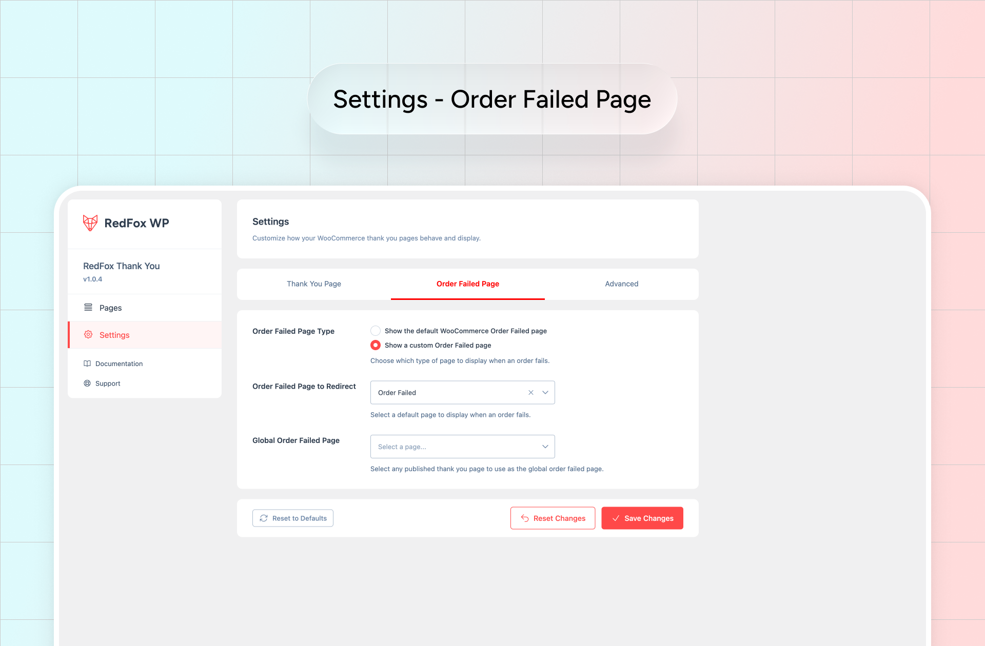Select the Pages icon in sidebar
The width and height of the screenshot is (985, 646).
coord(87,307)
